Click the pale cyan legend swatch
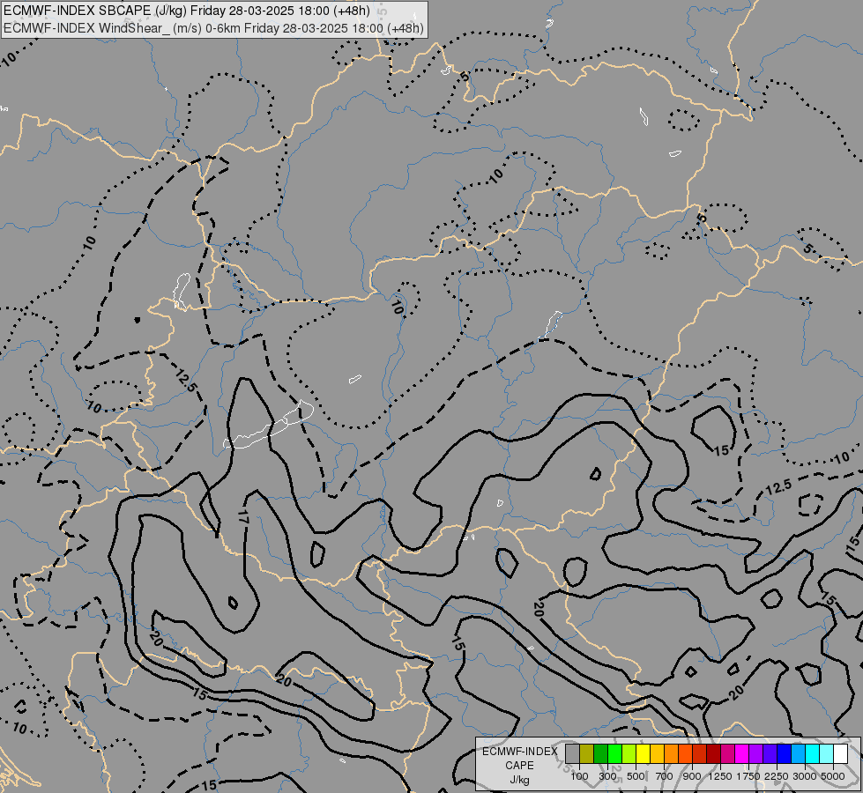Image resolution: width=863 pixels, height=793 pixels. (x=827, y=754)
